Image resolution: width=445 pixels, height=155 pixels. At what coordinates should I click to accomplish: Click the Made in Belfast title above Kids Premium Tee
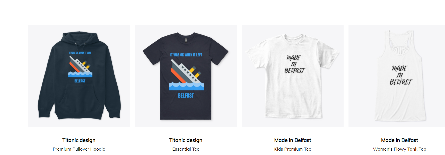(293, 140)
